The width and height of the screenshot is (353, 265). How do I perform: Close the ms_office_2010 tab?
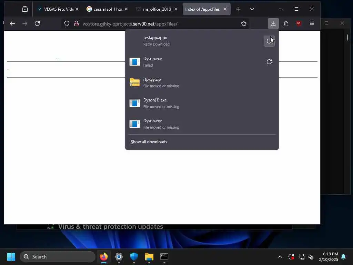[175, 9]
